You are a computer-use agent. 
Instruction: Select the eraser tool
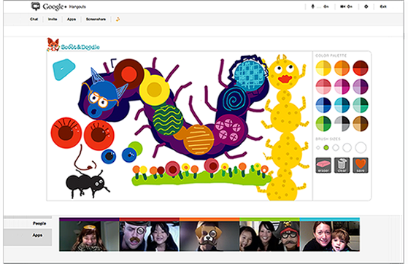point(323,165)
